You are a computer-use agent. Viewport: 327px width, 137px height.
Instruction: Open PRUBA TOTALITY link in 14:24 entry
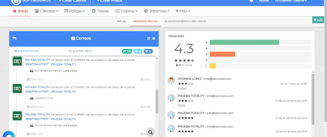[x=37, y=60]
